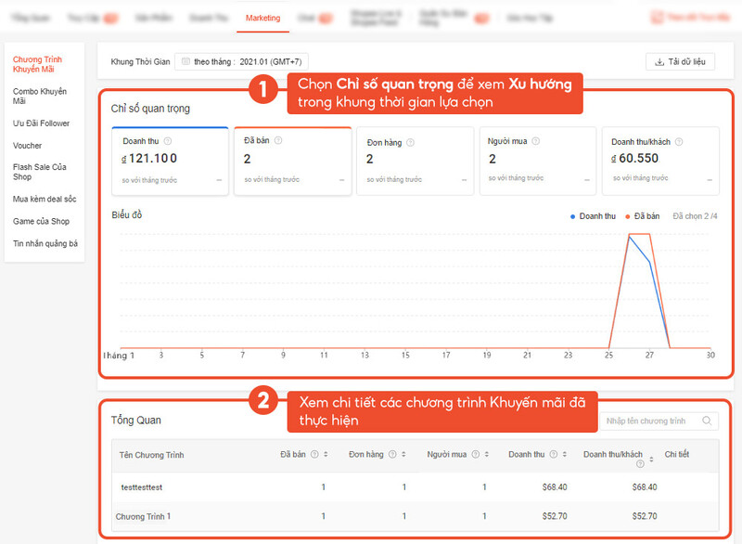Sort the table by Doanh thu column
Image resolution: width=742 pixels, height=544 pixels.
(563, 454)
